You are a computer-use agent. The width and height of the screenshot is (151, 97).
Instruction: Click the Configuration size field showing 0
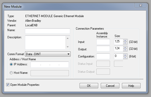[x=119, y=56]
